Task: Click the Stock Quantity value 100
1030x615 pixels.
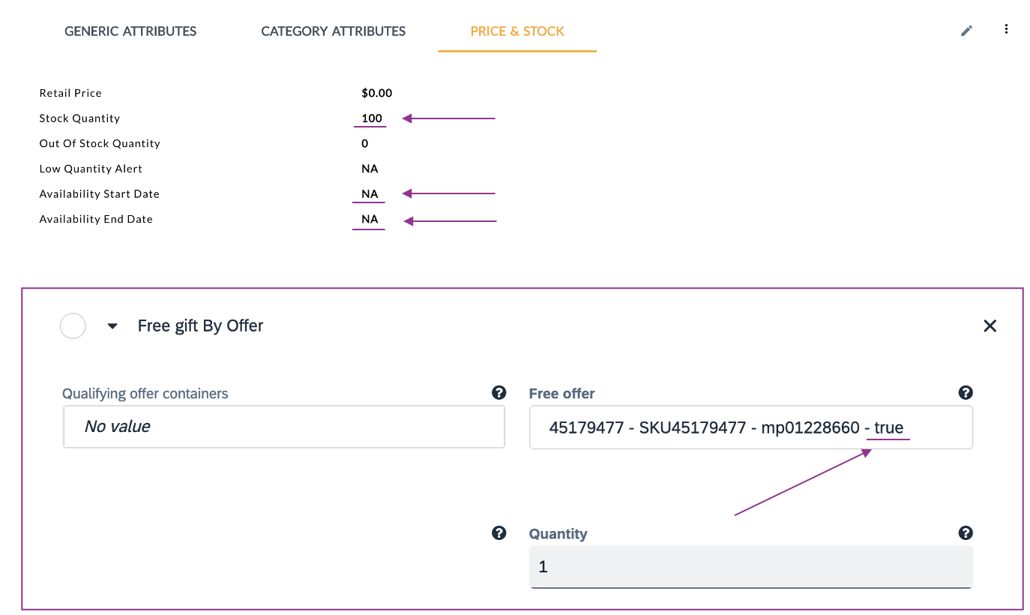Action: coord(371,118)
